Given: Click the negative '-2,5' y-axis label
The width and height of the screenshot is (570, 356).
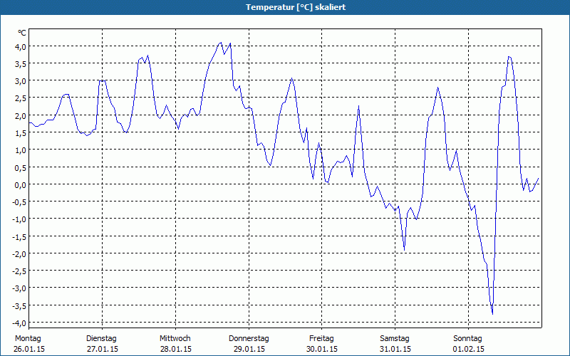Looking at the screenshot, I should pyautogui.click(x=19, y=271).
